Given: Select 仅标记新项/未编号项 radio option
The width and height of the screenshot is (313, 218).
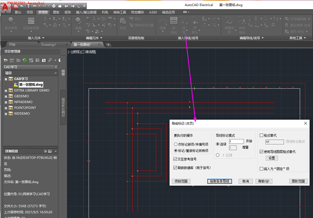Looking at the screenshot, I should (x=191, y=144).
